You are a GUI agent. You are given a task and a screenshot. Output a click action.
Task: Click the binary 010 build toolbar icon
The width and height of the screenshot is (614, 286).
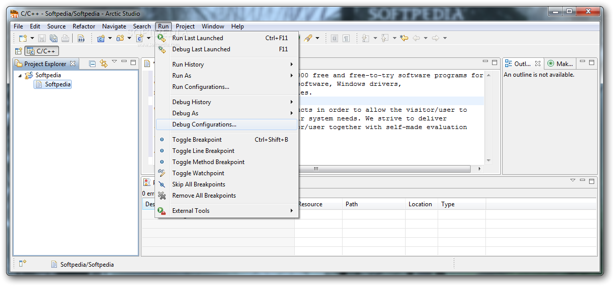pyautogui.click(x=81, y=38)
